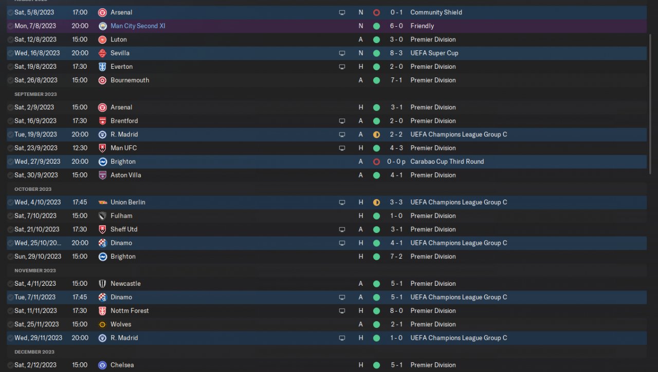Click the Newcastle club crest

[102, 284]
